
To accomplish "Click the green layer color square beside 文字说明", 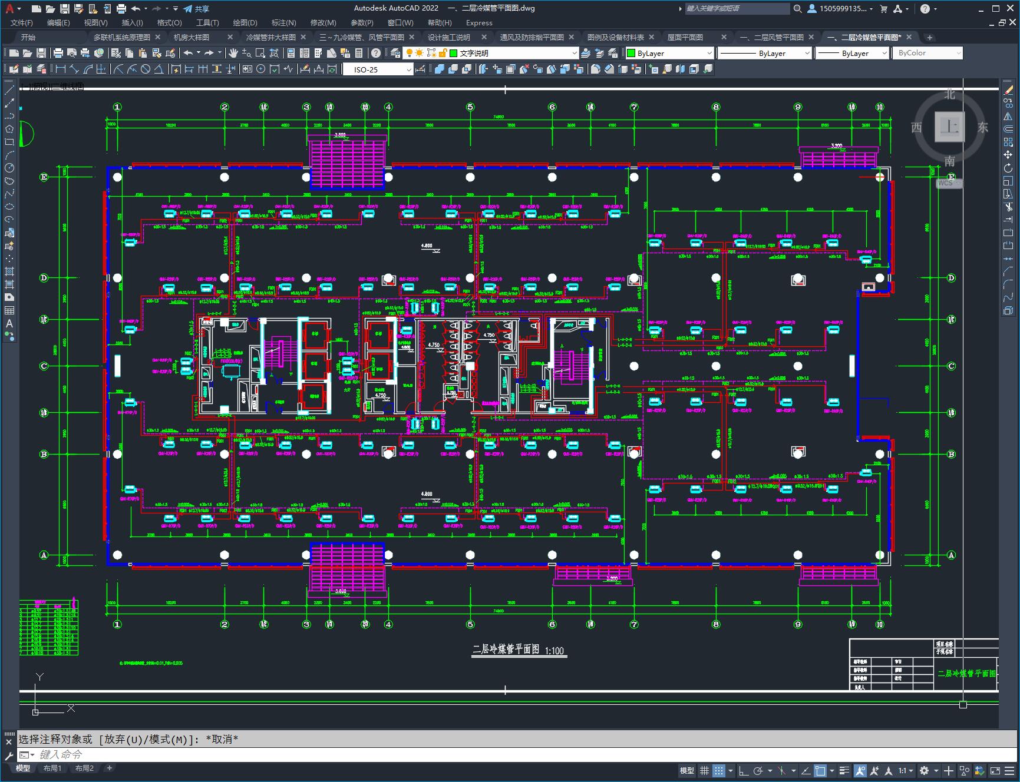I will (x=454, y=53).
